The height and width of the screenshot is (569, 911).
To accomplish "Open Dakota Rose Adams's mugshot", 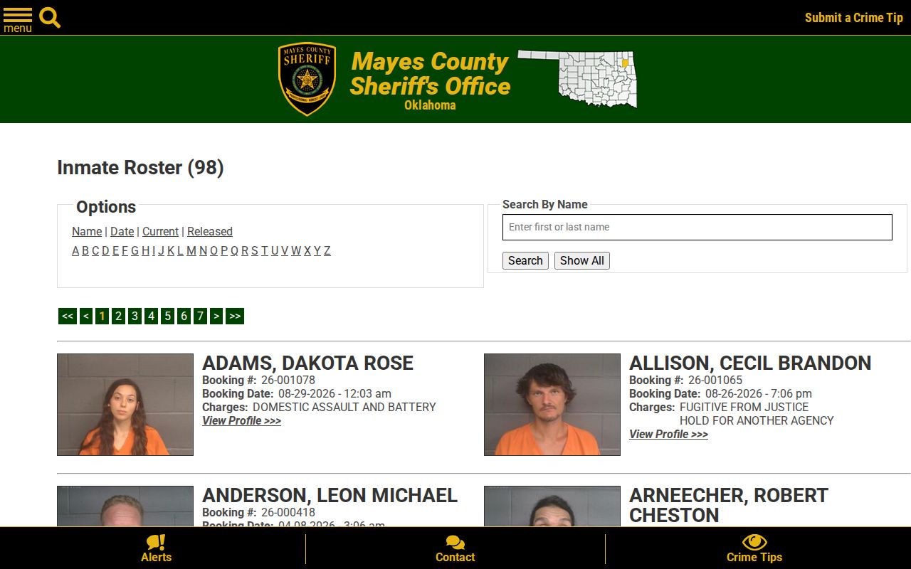I will 125,405.
